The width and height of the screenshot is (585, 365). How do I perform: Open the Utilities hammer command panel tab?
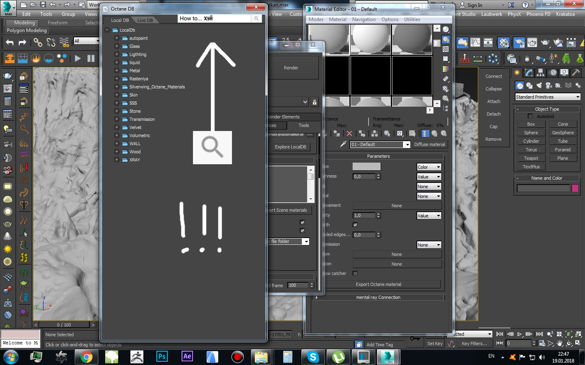pyautogui.click(x=576, y=73)
